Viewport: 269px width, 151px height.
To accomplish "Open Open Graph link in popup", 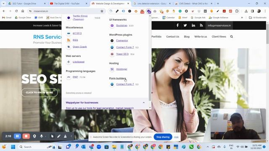I will (80, 47).
